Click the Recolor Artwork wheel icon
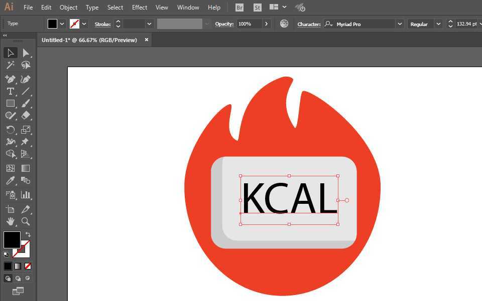The image size is (482, 301). 284,24
